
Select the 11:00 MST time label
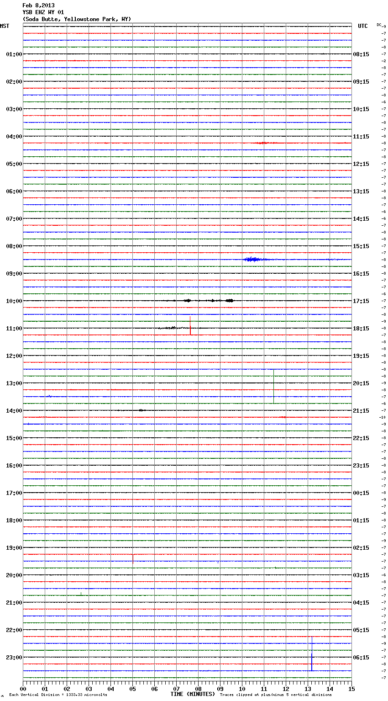click(x=14, y=329)
